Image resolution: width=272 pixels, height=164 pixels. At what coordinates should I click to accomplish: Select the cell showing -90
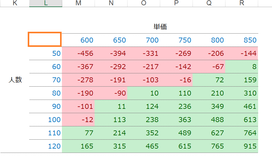pos(111,93)
